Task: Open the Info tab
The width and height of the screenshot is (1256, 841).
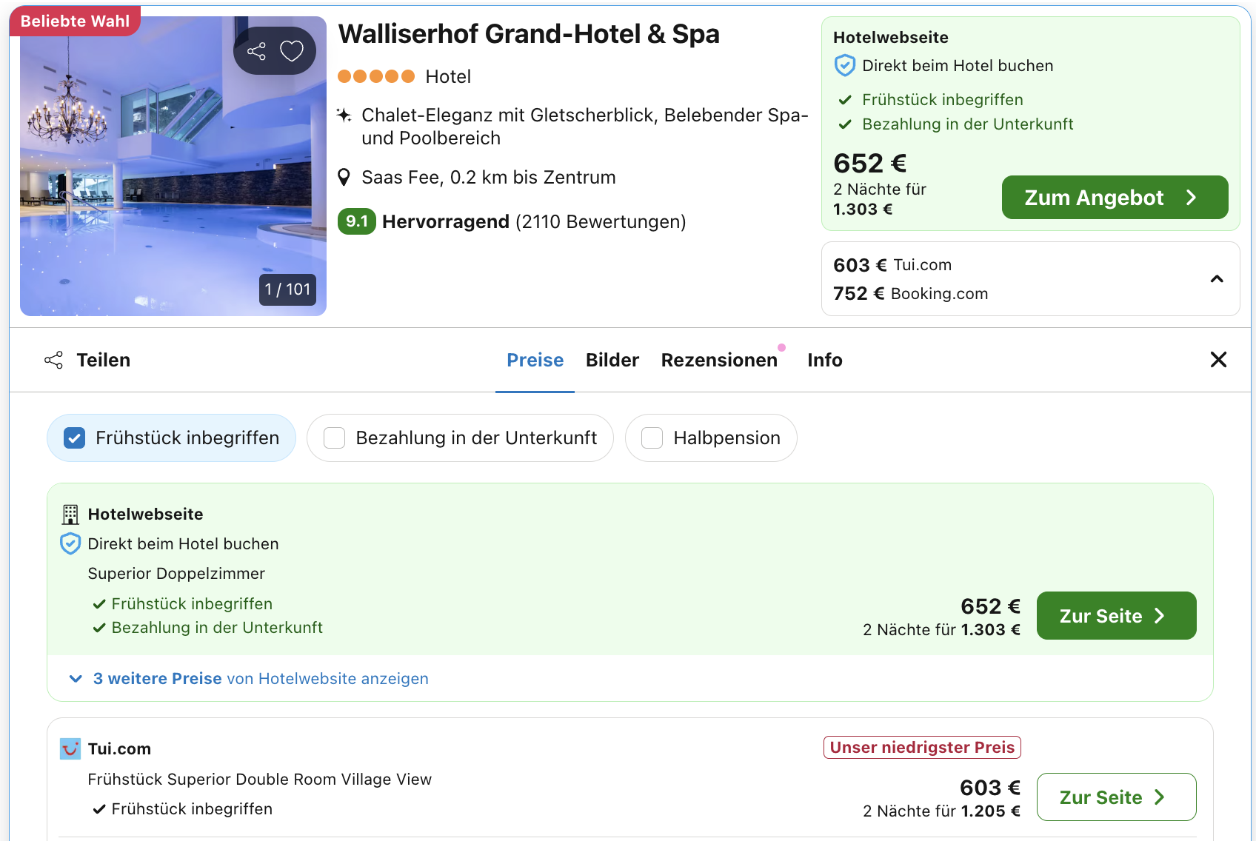Action: (824, 361)
